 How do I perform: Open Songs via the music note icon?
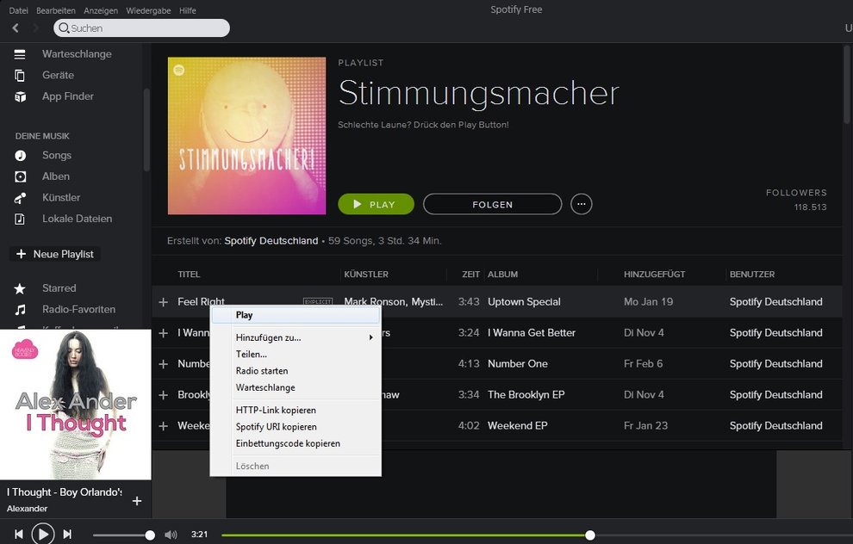click(x=20, y=156)
